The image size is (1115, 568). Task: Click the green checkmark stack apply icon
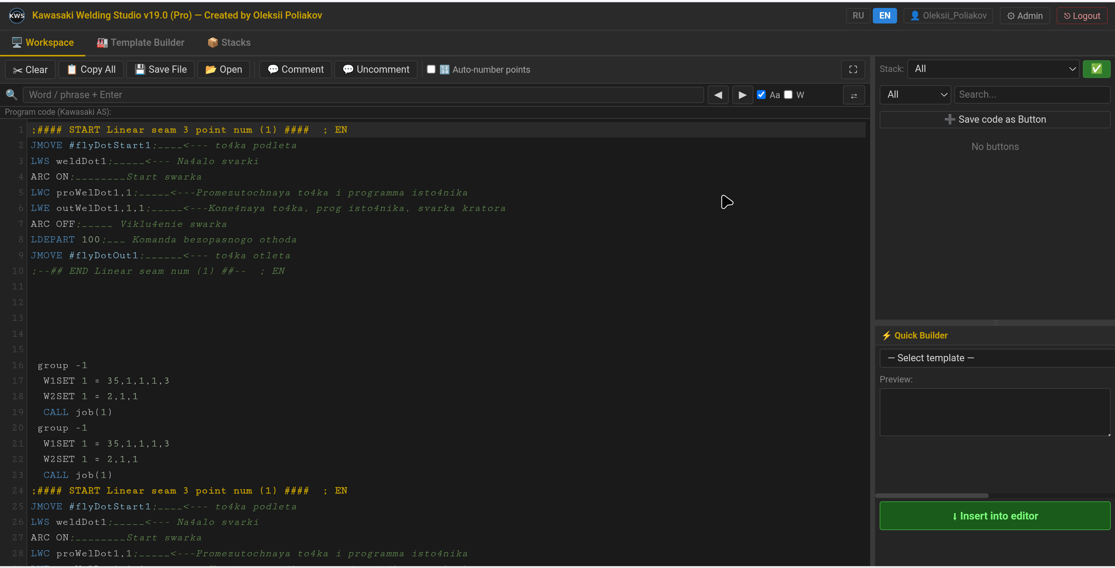pyautogui.click(x=1096, y=69)
